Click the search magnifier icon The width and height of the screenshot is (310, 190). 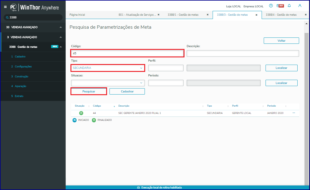coord(7,18)
